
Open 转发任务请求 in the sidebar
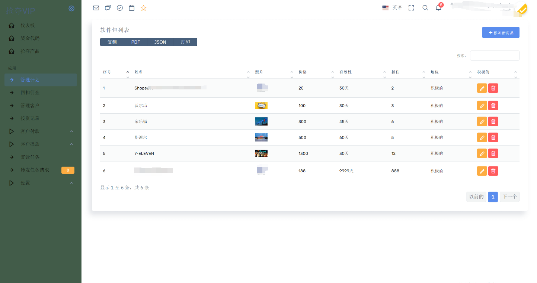(41, 170)
